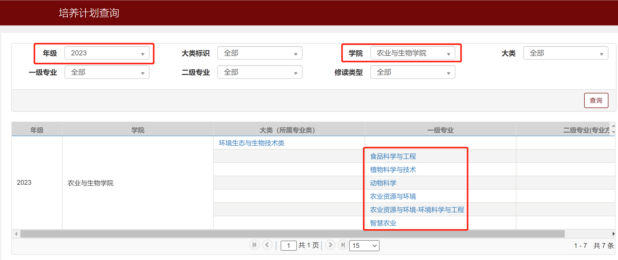The width and height of the screenshot is (618, 260).
Task: Open the 环境生态与生物技术类 link
Action: [251, 143]
